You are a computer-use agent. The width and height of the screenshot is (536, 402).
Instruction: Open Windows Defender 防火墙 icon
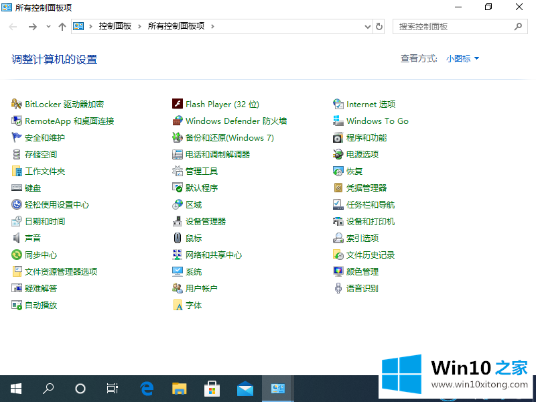pyautogui.click(x=178, y=121)
